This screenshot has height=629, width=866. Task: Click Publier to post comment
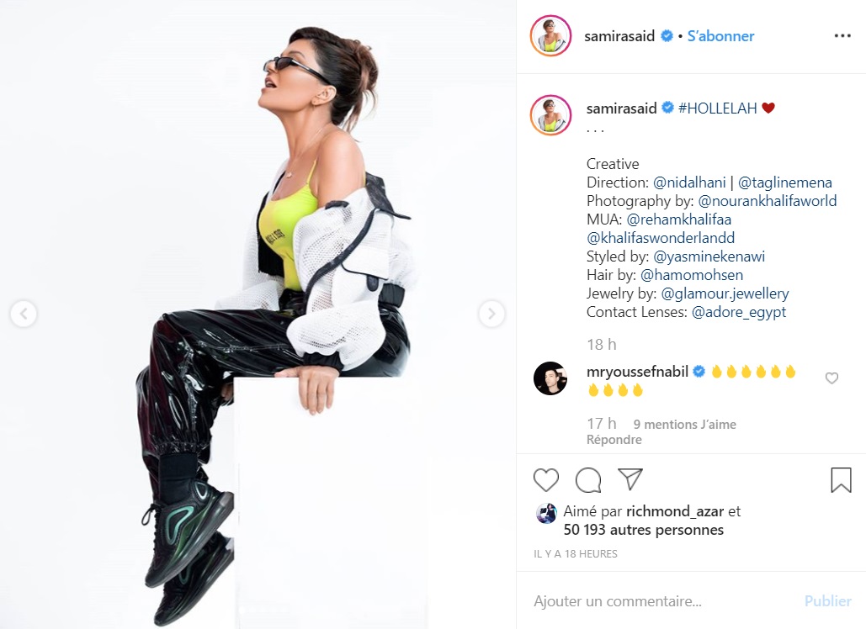point(827,601)
